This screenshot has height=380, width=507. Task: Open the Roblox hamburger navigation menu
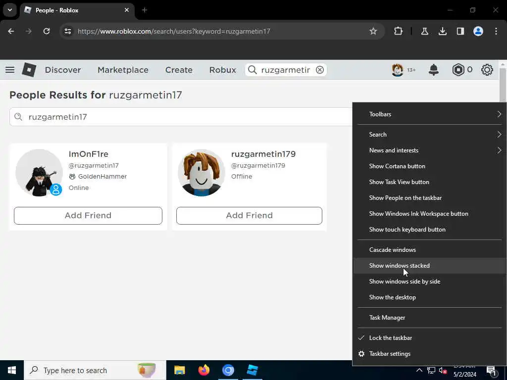pyautogui.click(x=10, y=70)
